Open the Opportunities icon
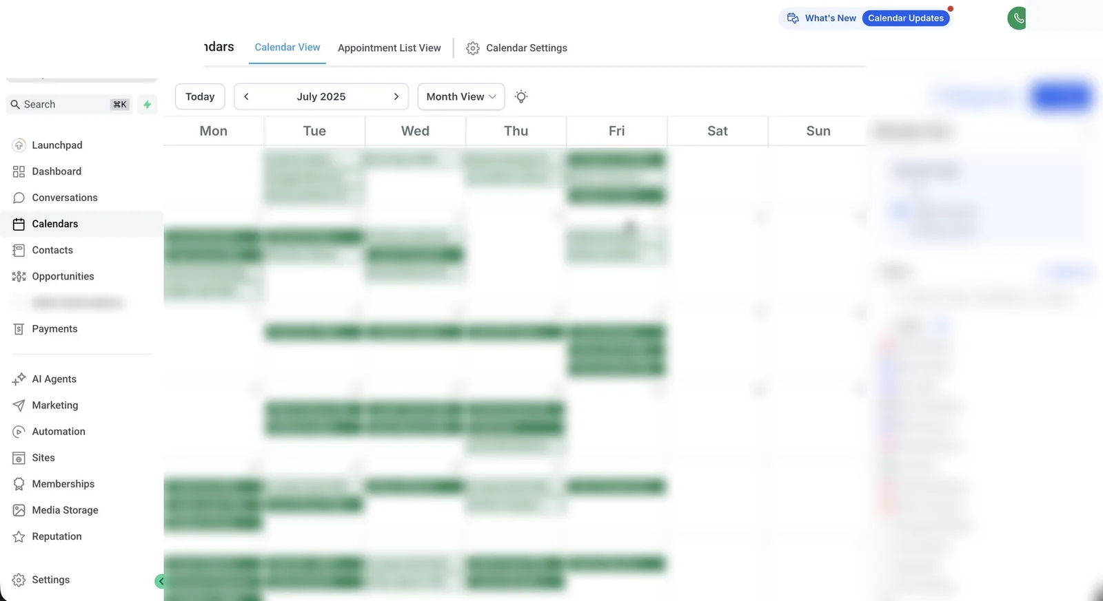 [19, 276]
